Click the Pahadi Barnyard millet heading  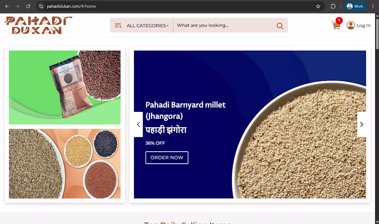tap(185, 110)
